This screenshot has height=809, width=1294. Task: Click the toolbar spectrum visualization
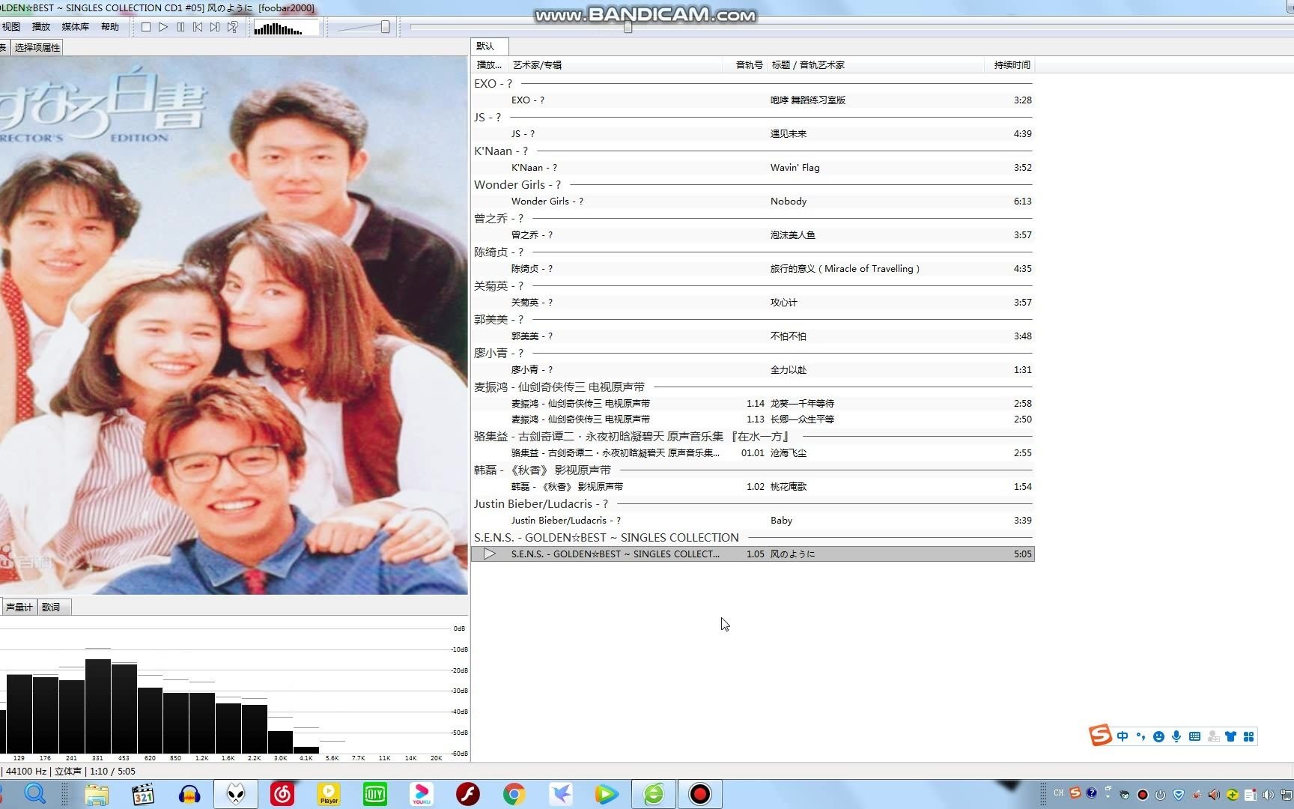pos(286,28)
